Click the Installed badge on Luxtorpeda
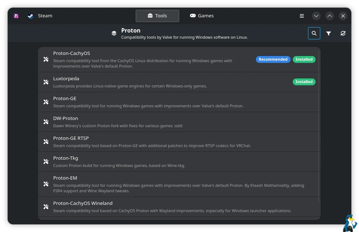The height and width of the screenshot is (232, 359). tap(304, 82)
